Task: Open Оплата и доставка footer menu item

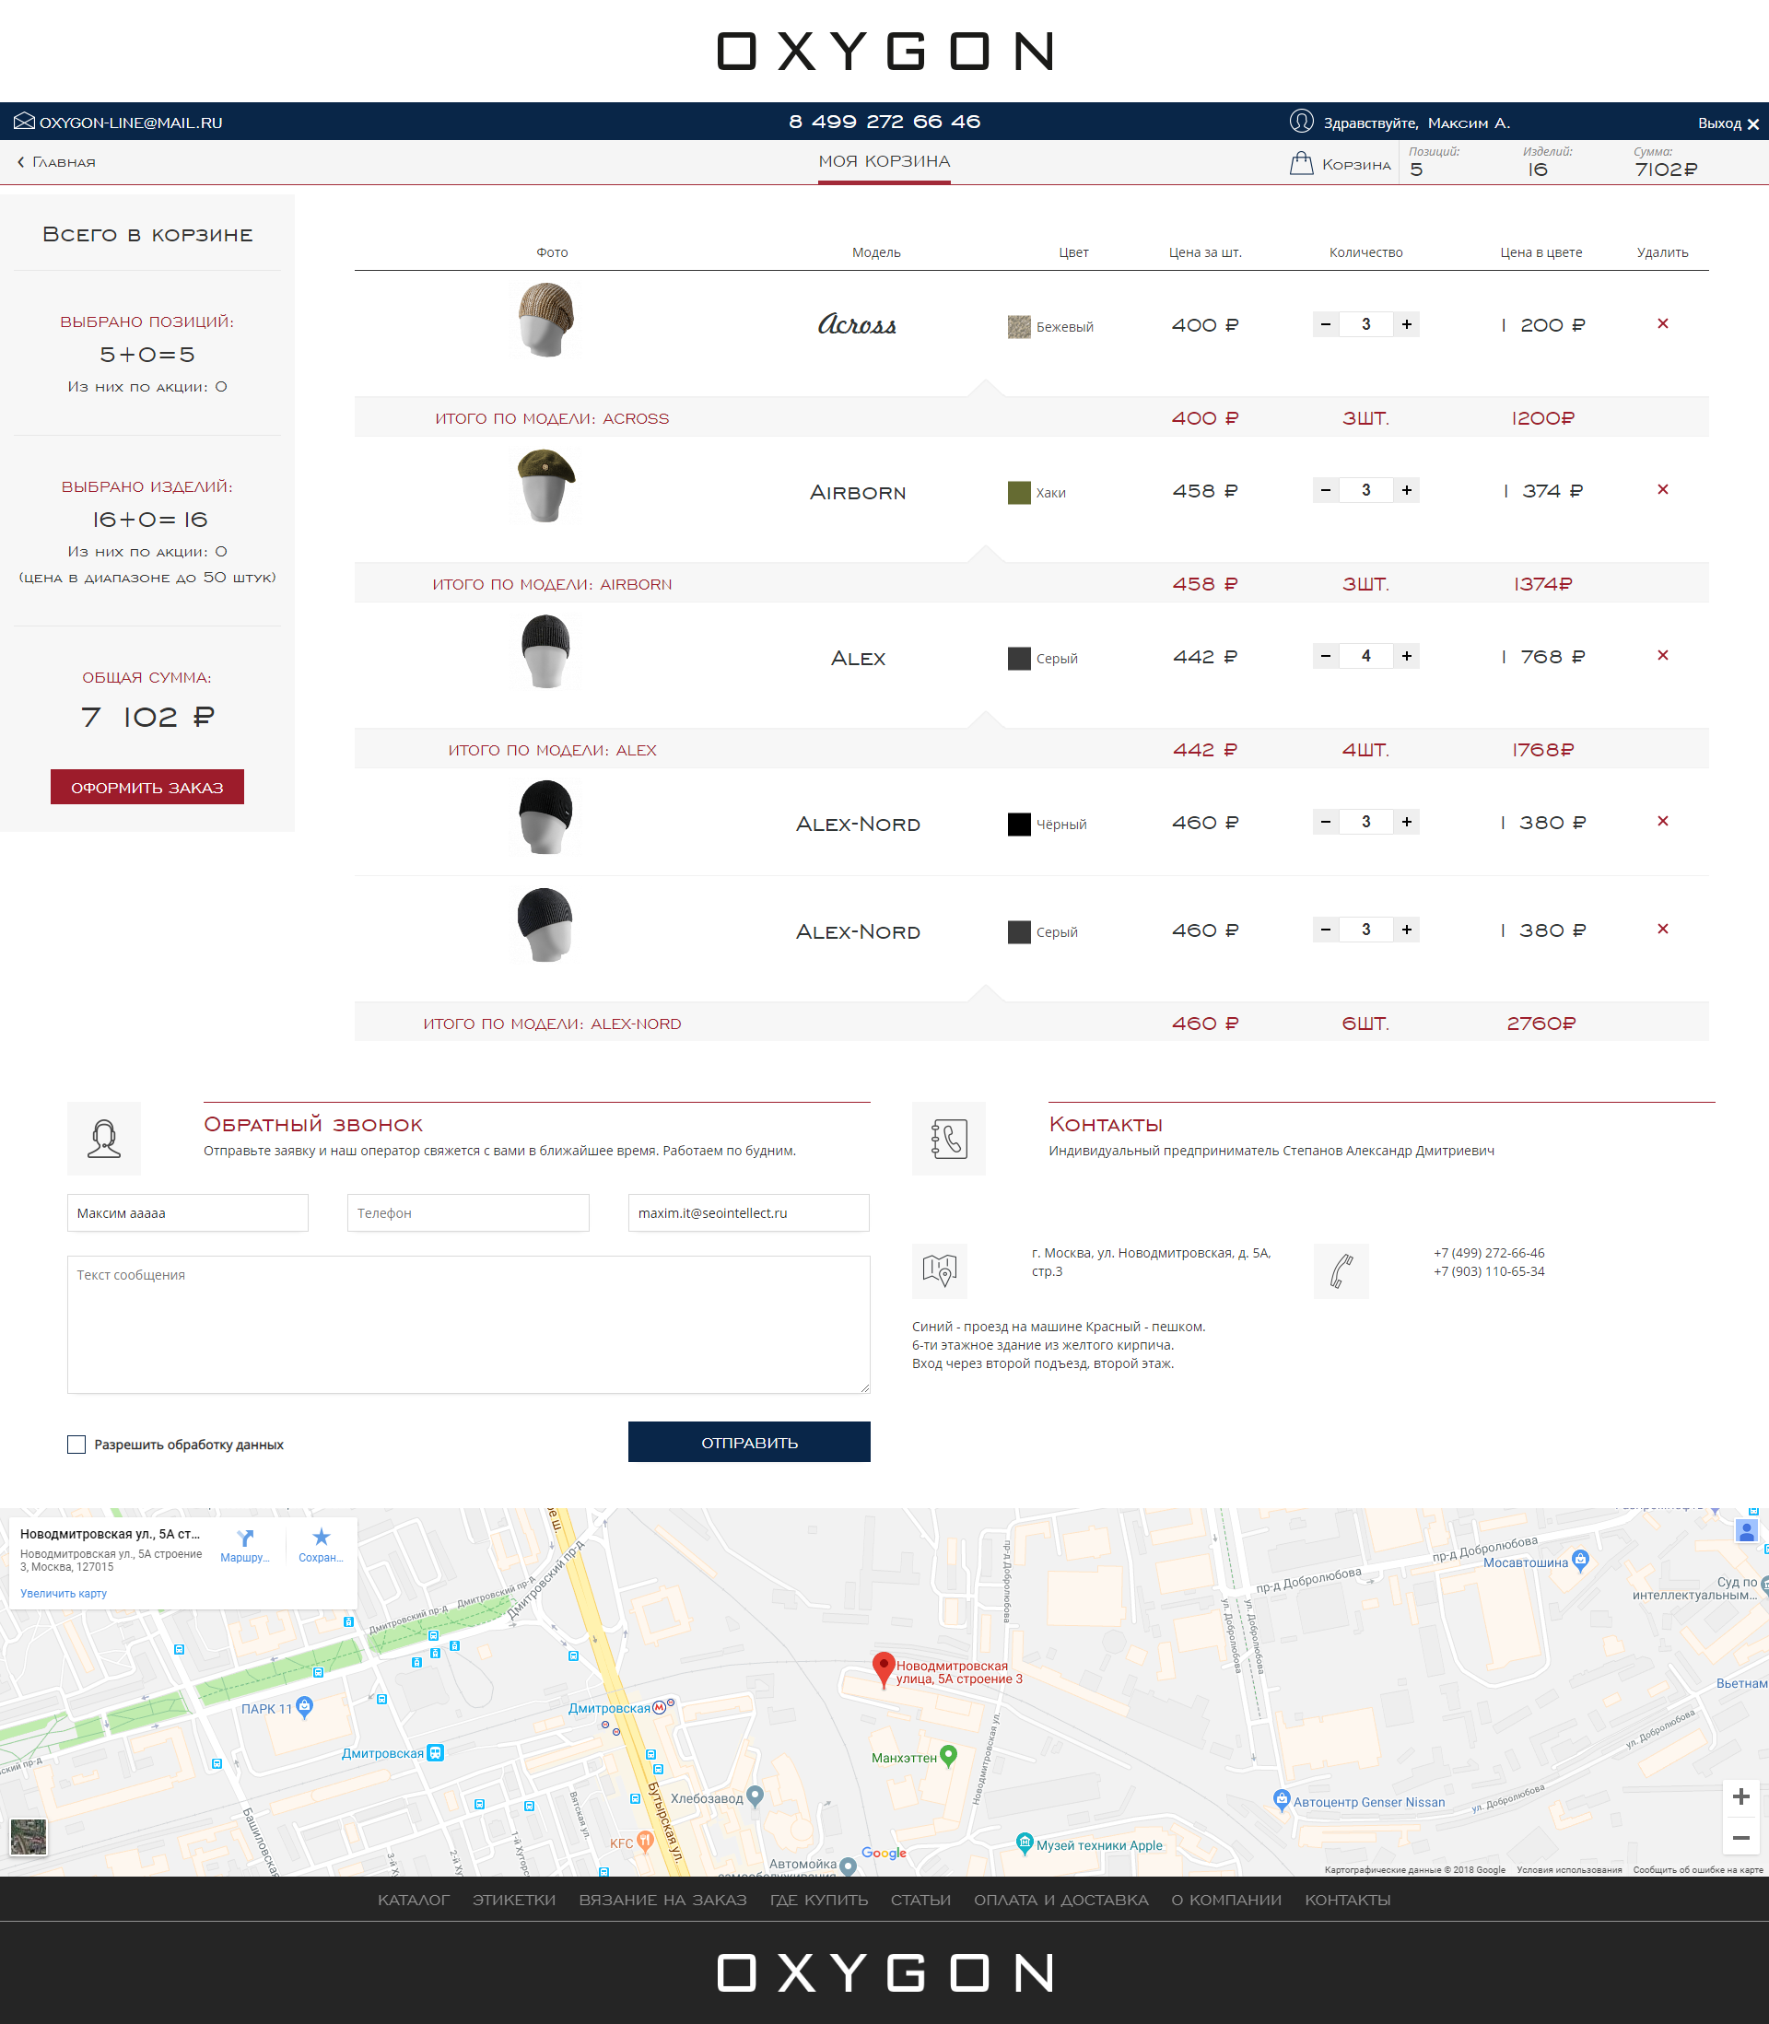Action: 1060,1900
